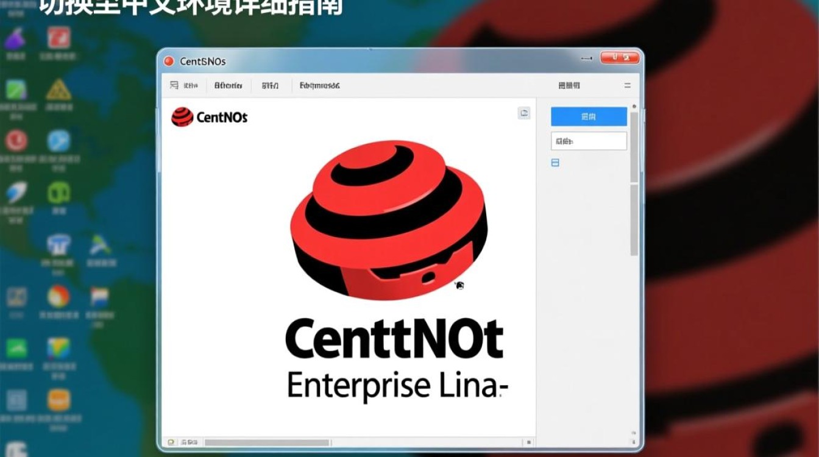Open the multicolored round Chrome-like desktop icon
Viewport: 819px width, 457px height.
tap(58, 297)
